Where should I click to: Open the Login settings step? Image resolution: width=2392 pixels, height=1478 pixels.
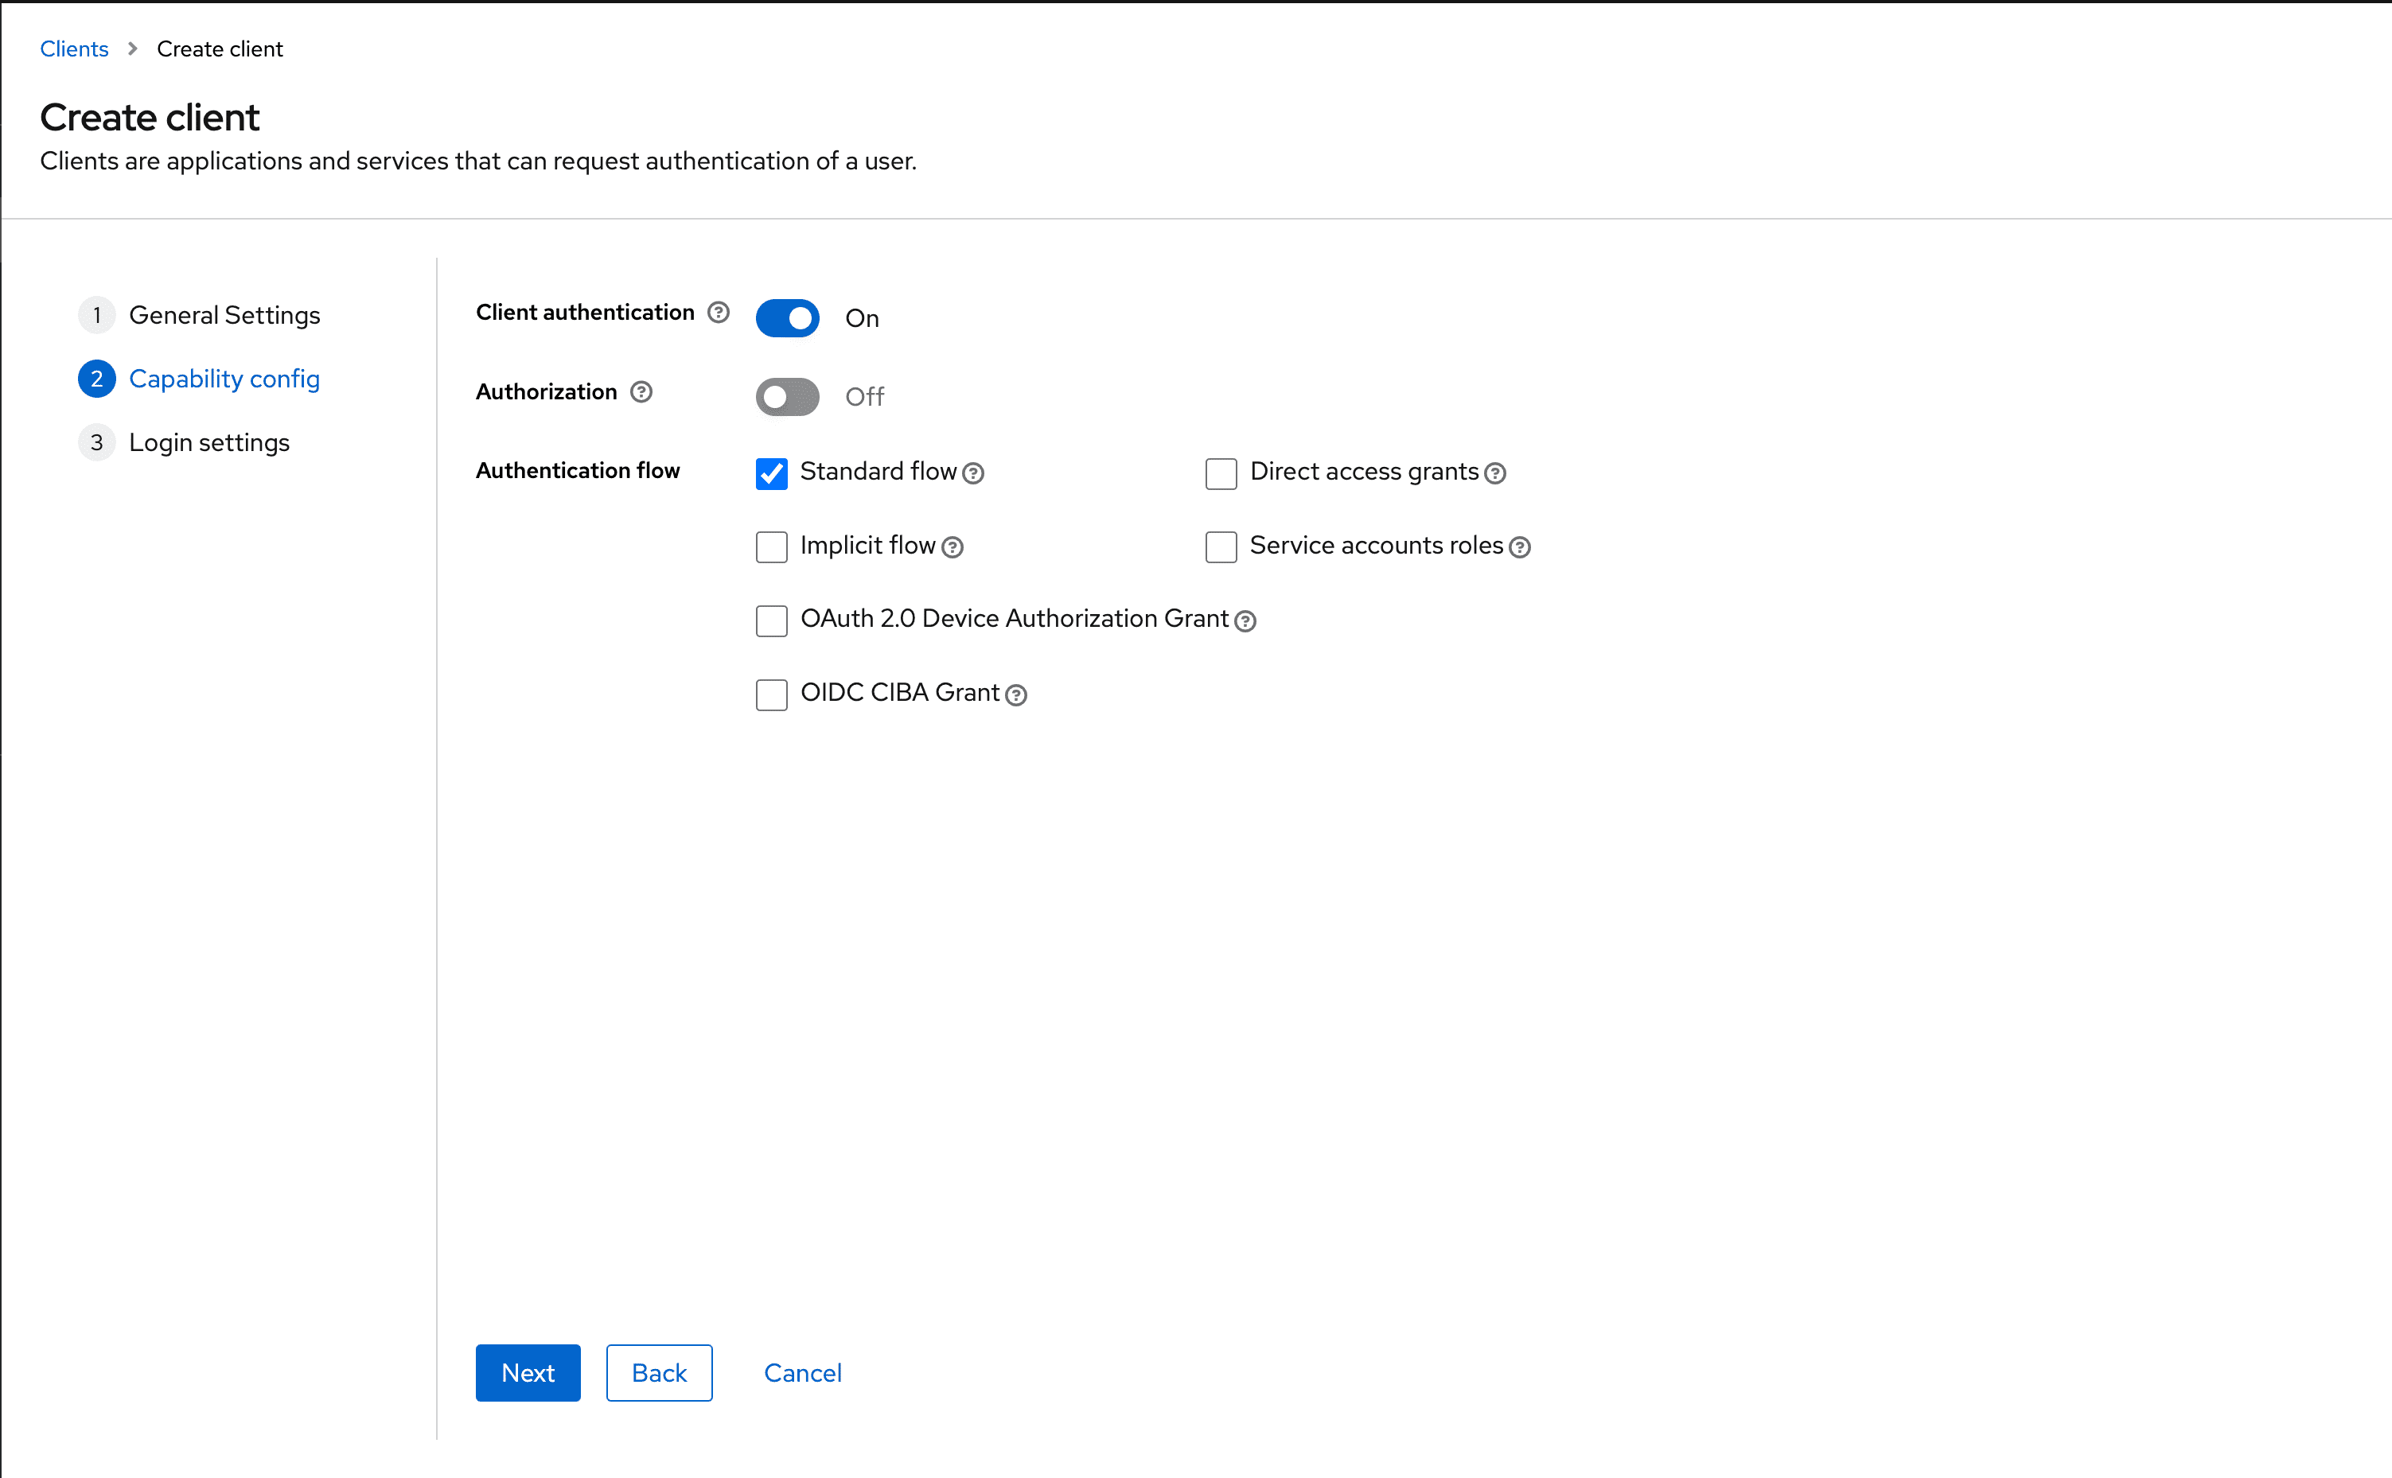pyautogui.click(x=209, y=441)
